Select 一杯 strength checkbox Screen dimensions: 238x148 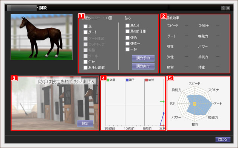[x=128, y=49]
